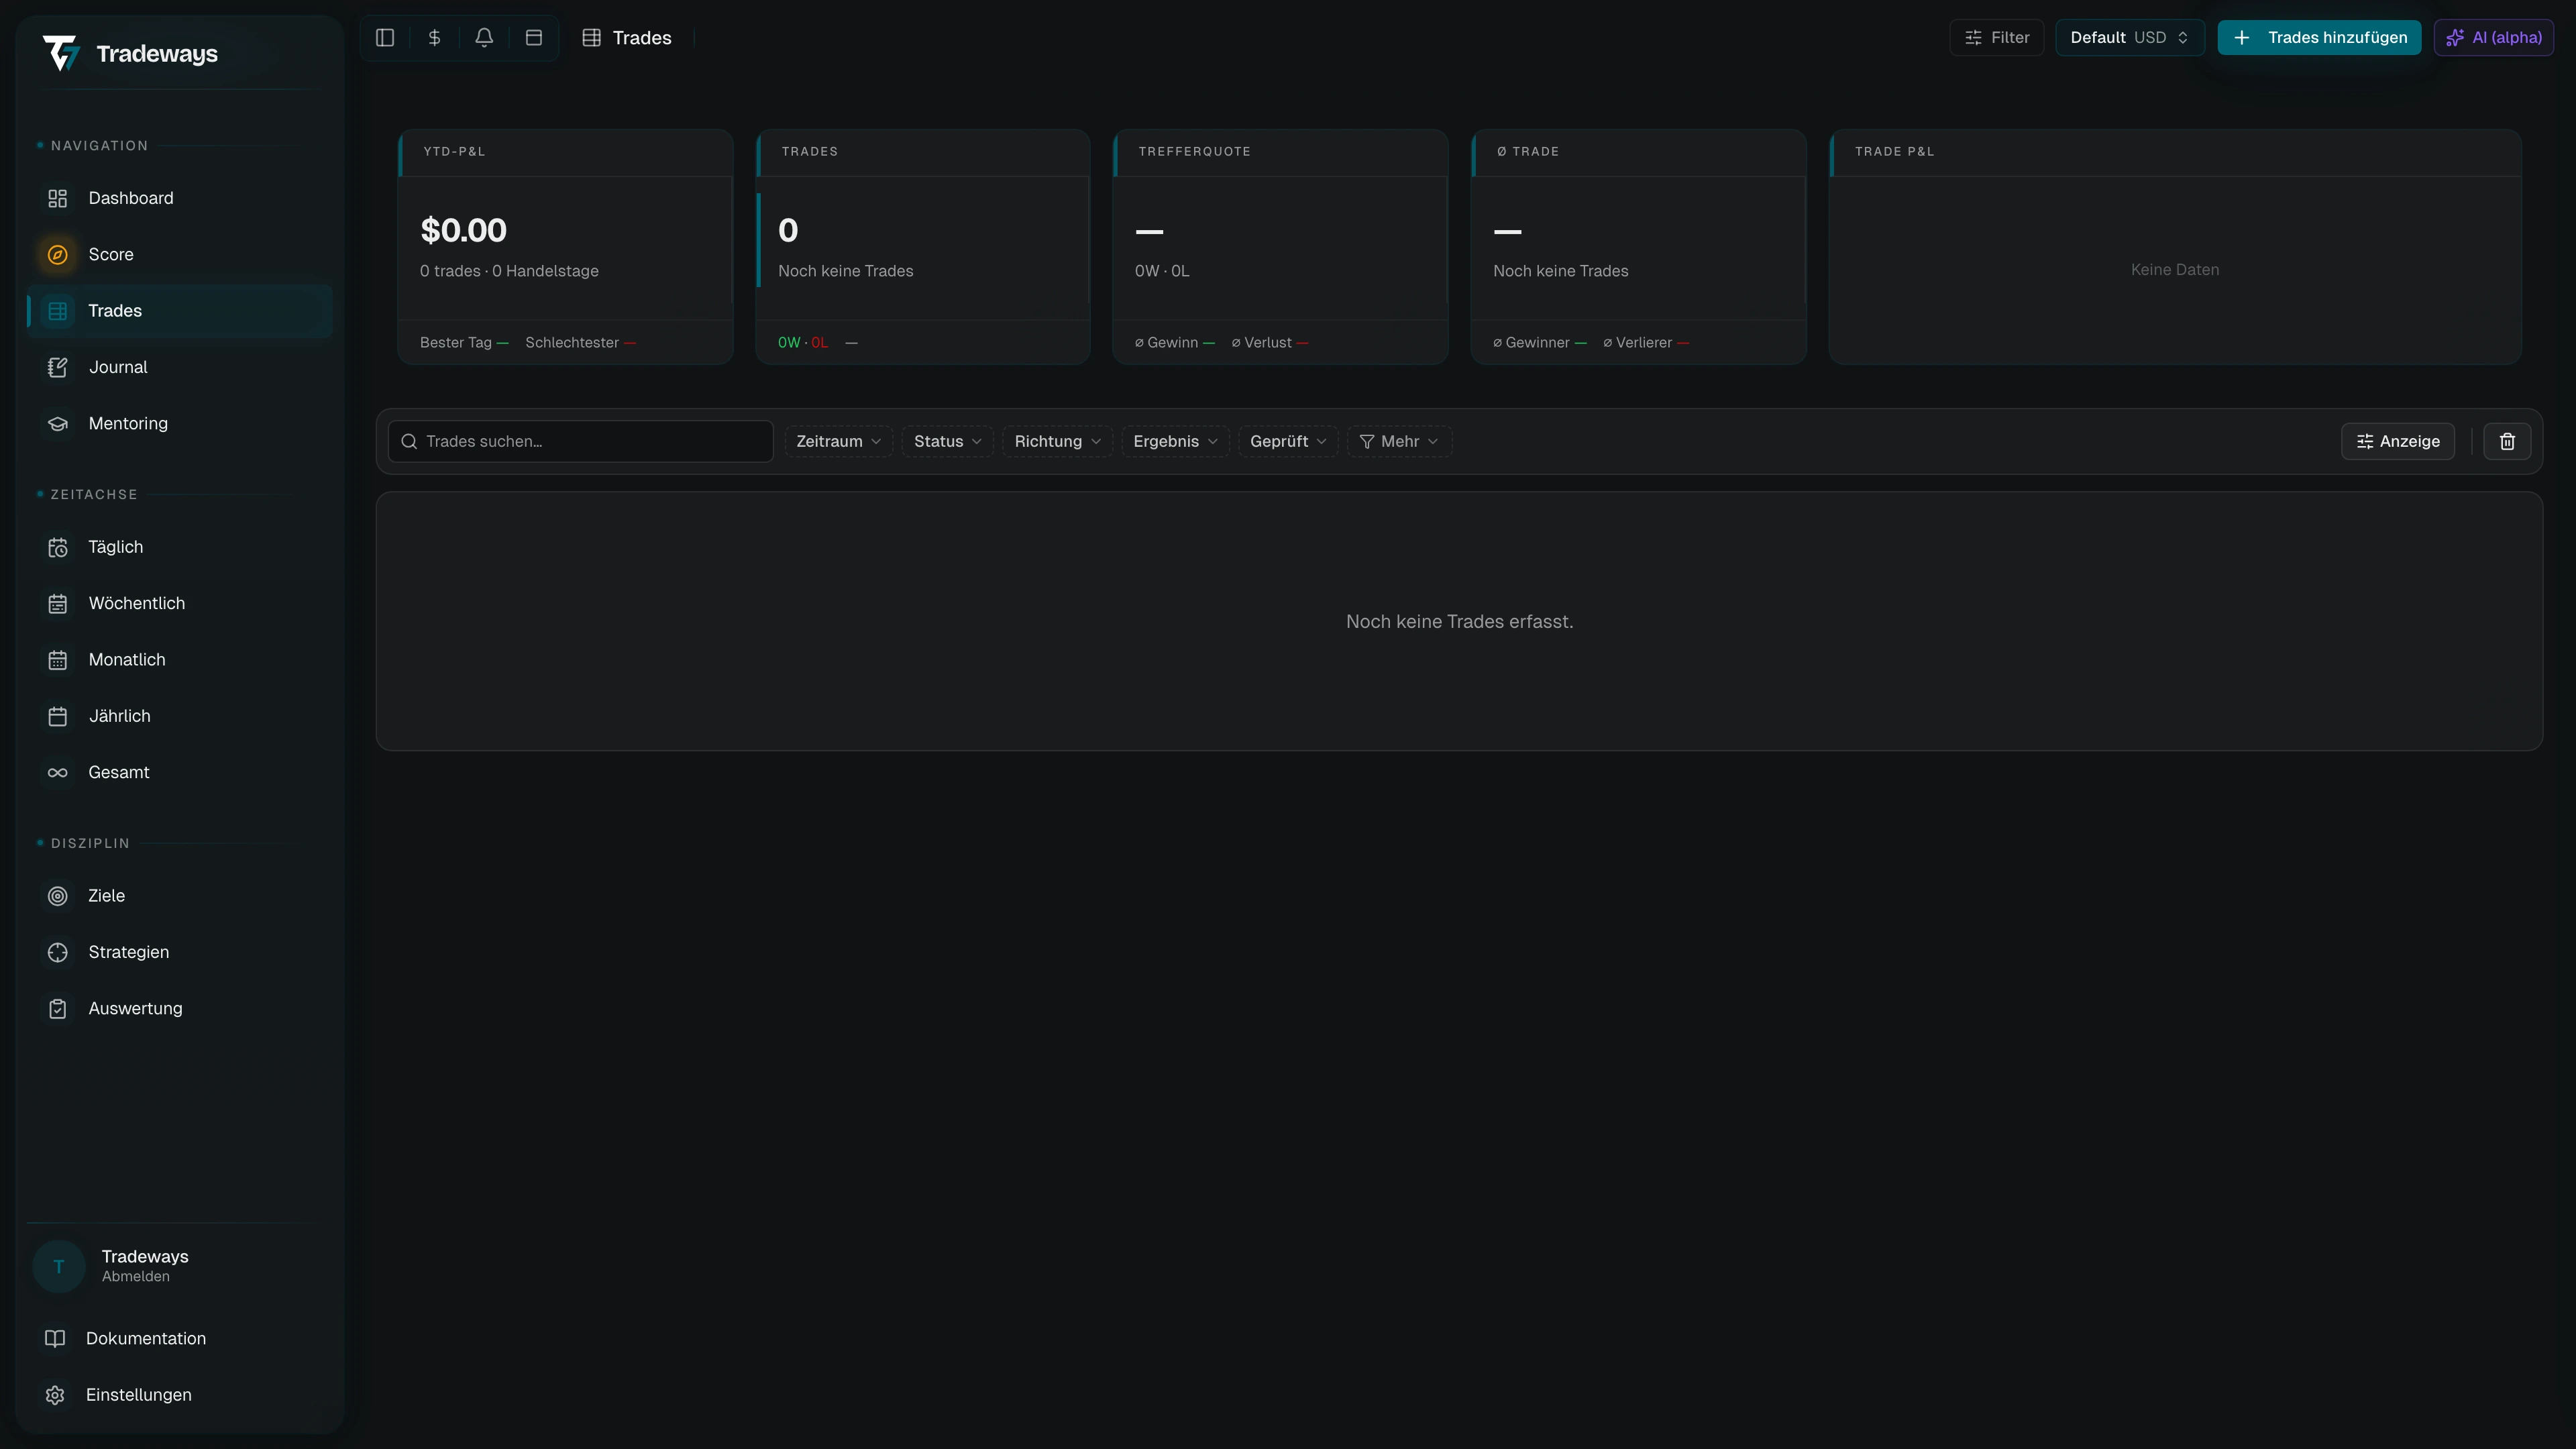
Task: Navigate to Mentoring
Action: (x=180, y=424)
